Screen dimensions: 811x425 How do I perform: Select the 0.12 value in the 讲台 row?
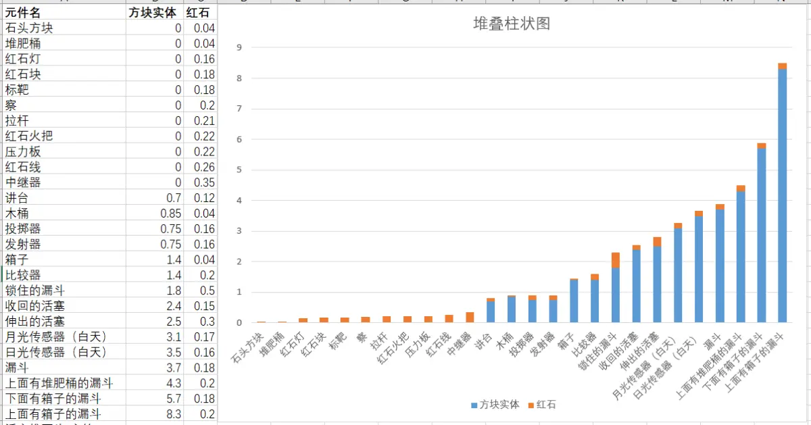click(200, 198)
